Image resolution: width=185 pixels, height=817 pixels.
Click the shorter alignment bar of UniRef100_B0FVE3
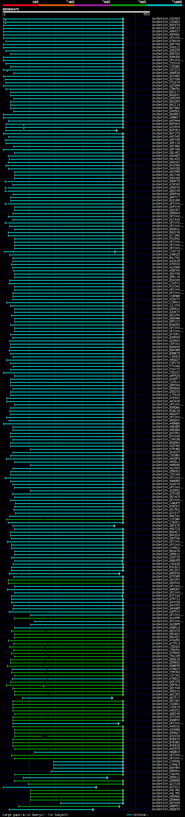coord(62,130)
